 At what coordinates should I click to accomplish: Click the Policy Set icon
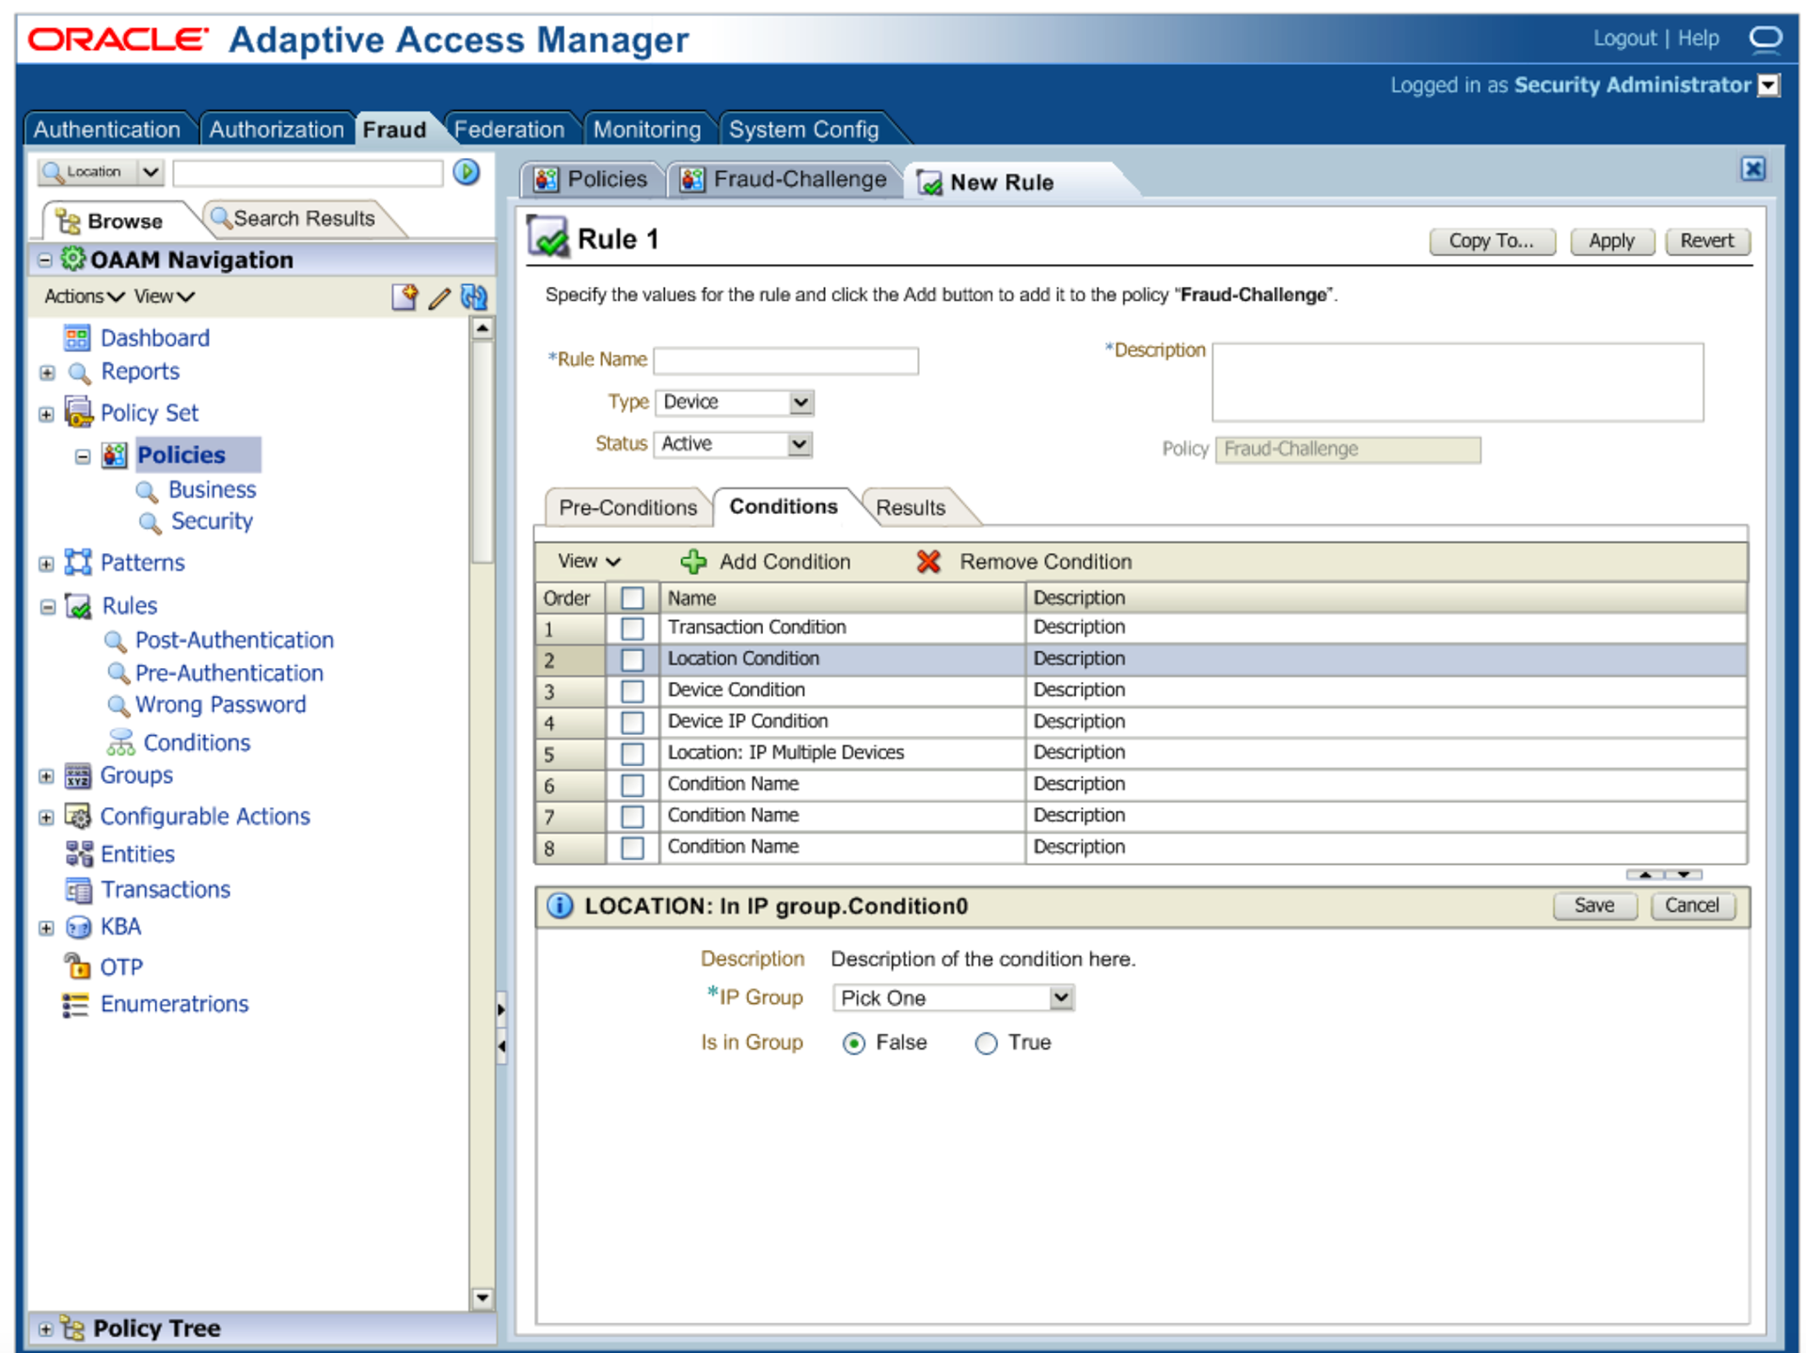click(78, 412)
